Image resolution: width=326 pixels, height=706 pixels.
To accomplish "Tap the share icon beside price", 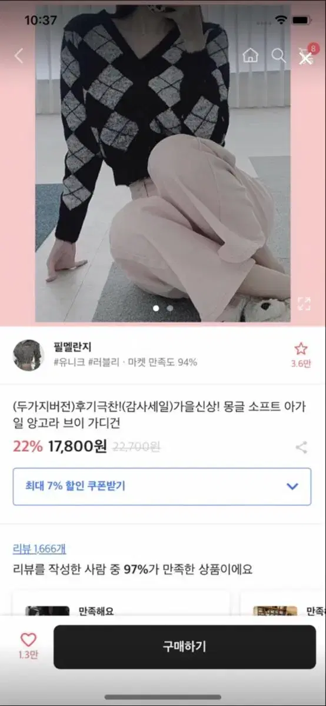I will pos(301,447).
